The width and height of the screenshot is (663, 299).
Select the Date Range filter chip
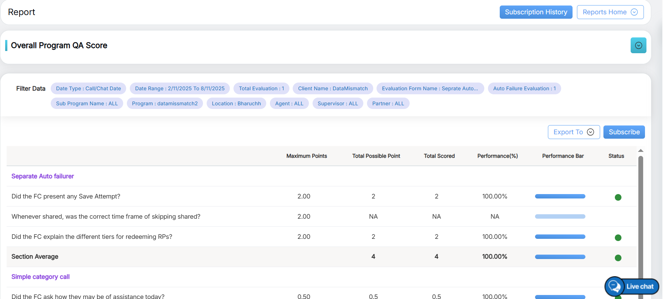(179, 88)
